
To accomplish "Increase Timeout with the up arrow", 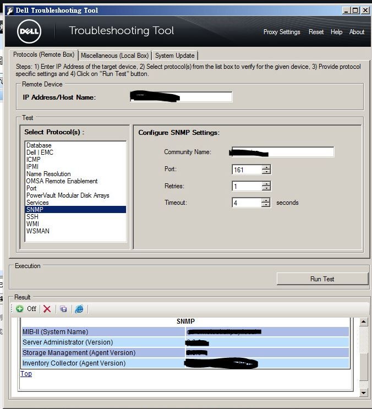I will tap(266, 200).
